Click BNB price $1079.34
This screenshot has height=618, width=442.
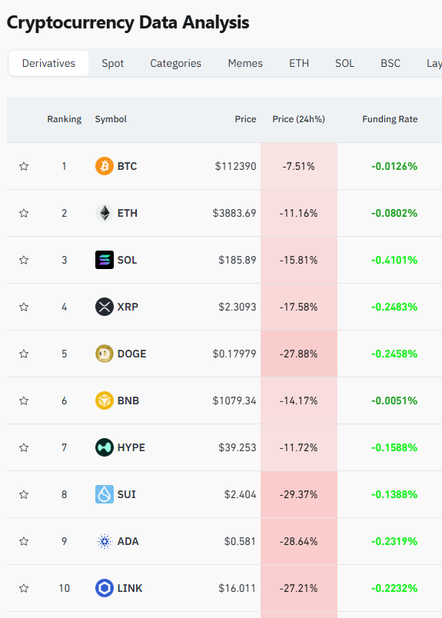coord(234,400)
